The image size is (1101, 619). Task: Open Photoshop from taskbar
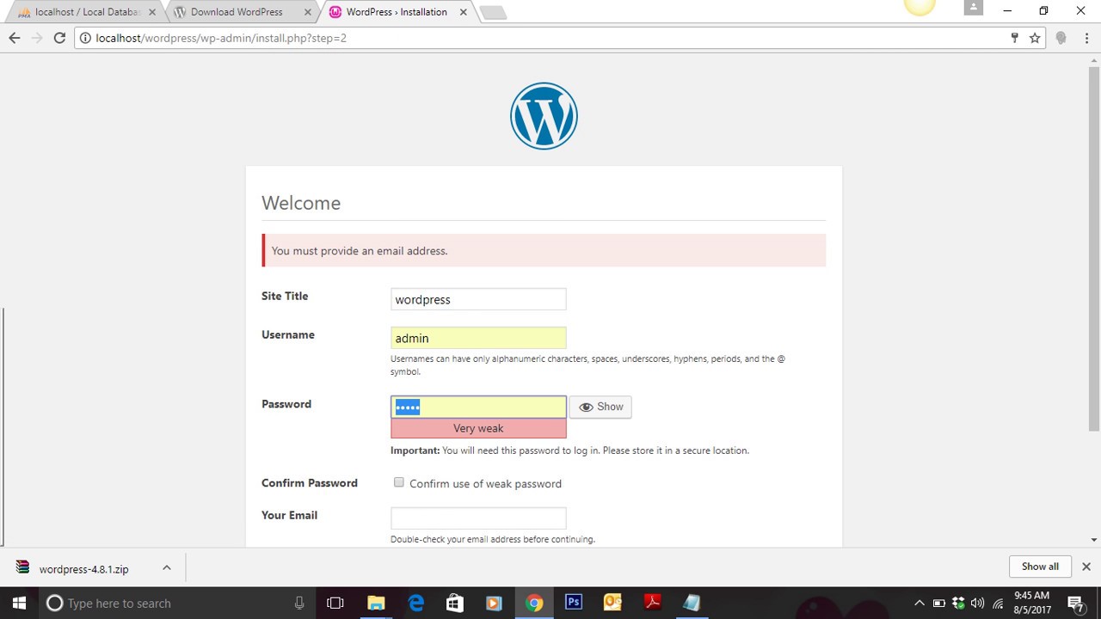pos(573,603)
